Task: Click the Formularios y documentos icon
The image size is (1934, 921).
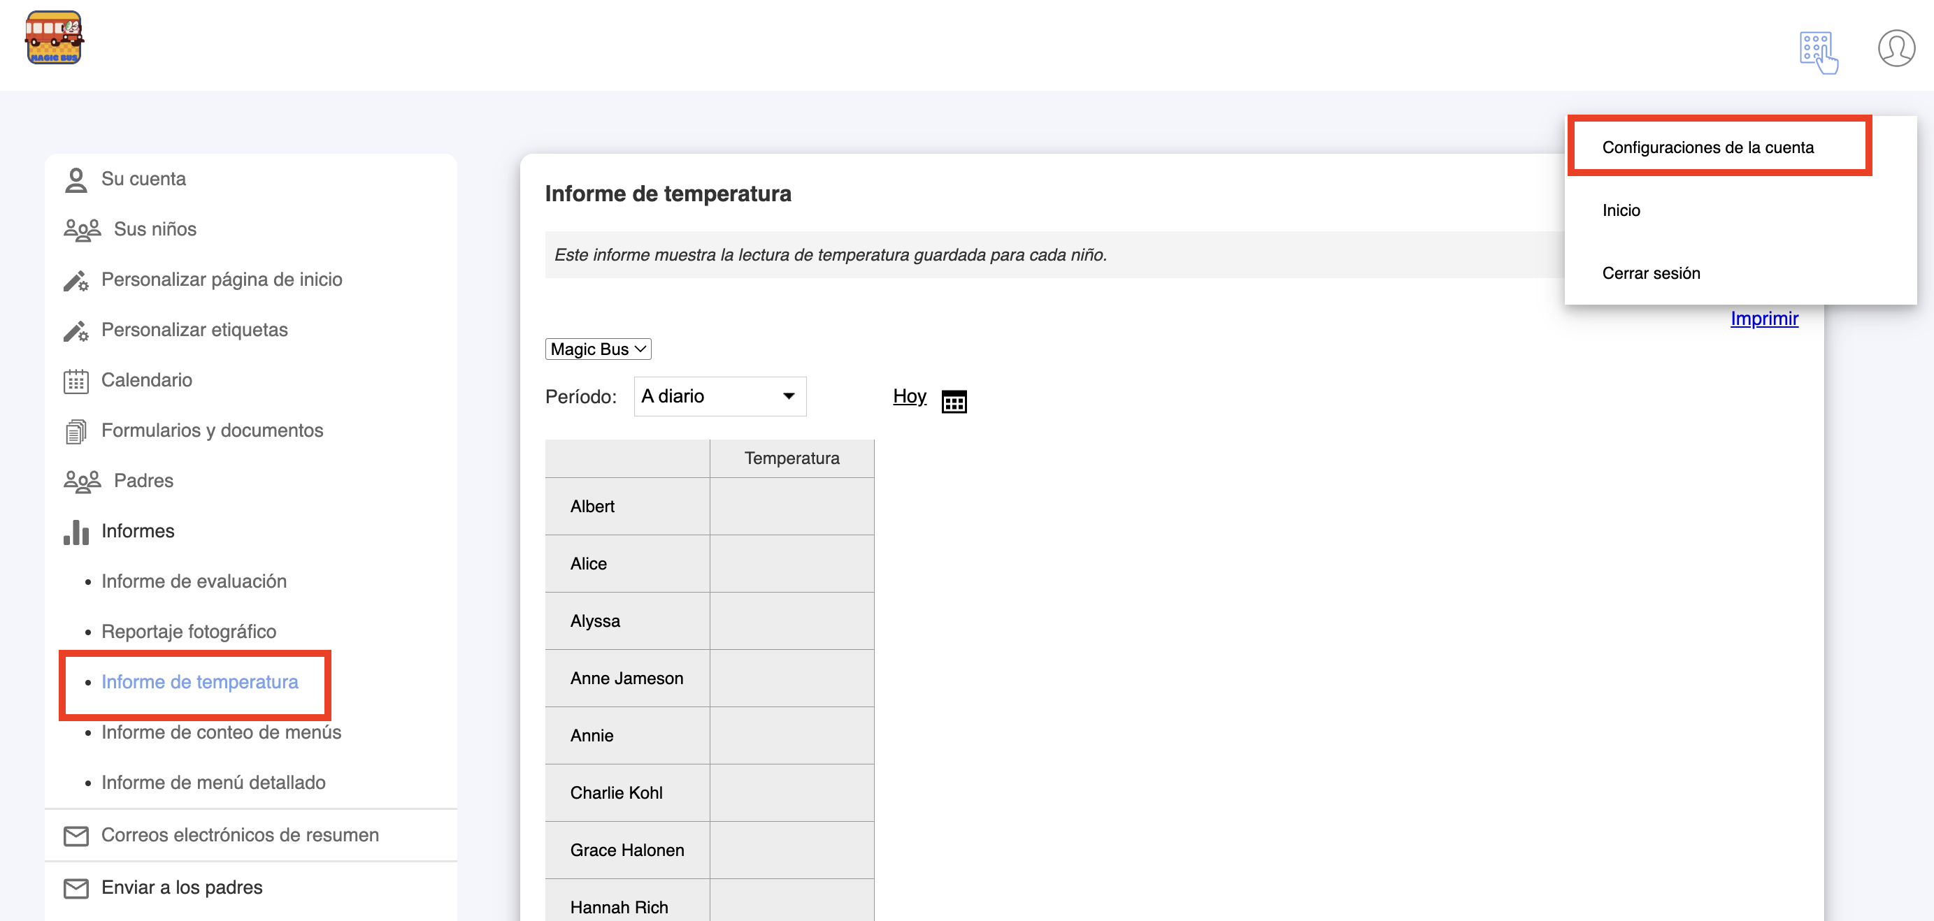Action: click(76, 432)
